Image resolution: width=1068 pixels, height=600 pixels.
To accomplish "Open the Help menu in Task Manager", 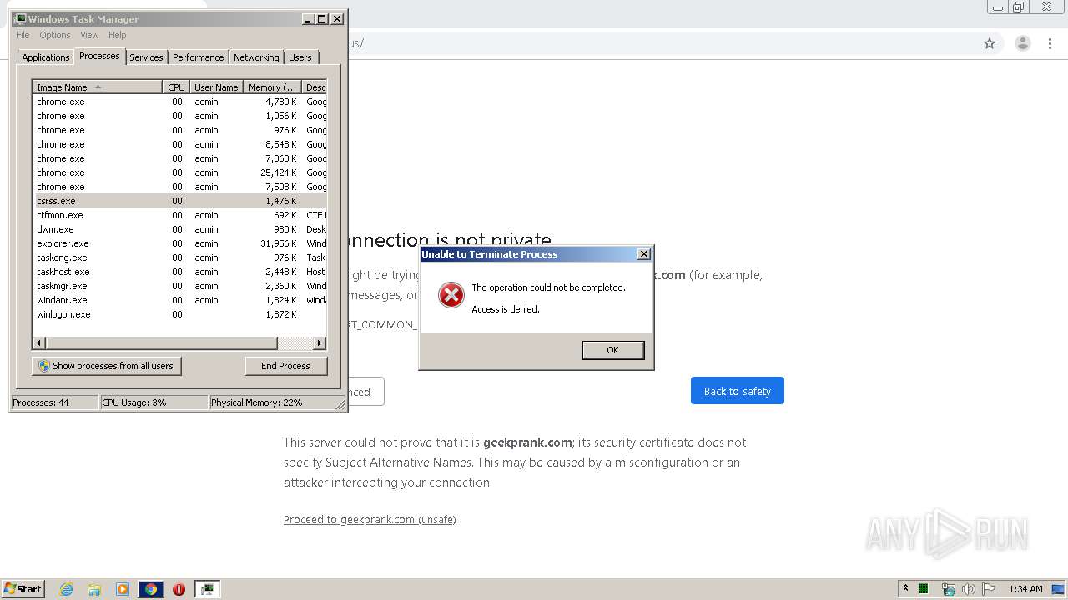I will [118, 35].
